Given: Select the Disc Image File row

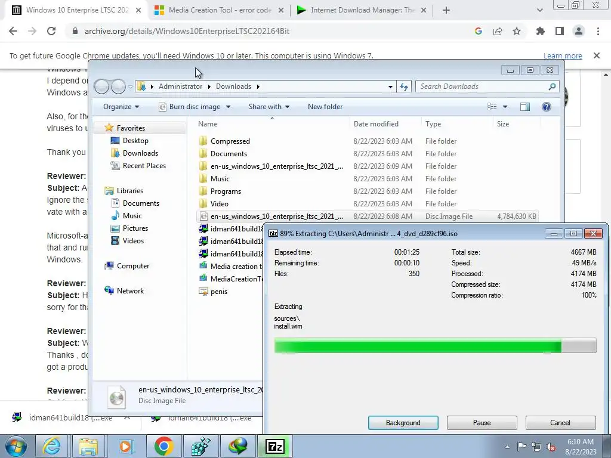Looking at the screenshot, I should 368,216.
